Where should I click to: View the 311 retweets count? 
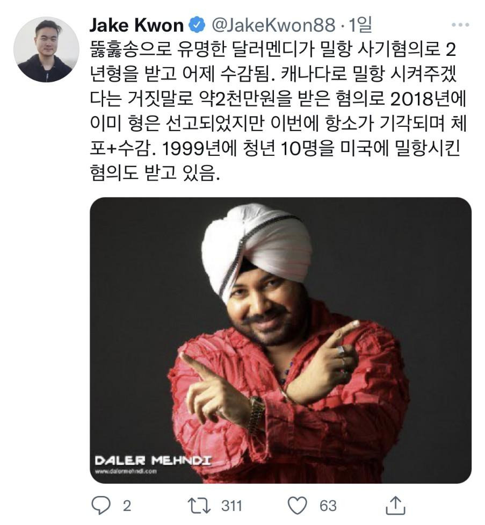pos(231,506)
